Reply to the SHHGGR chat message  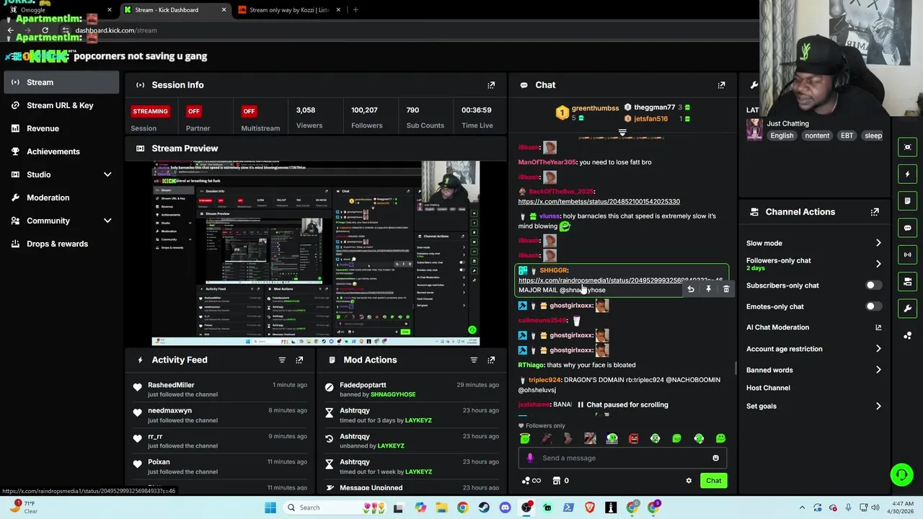(x=691, y=289)
